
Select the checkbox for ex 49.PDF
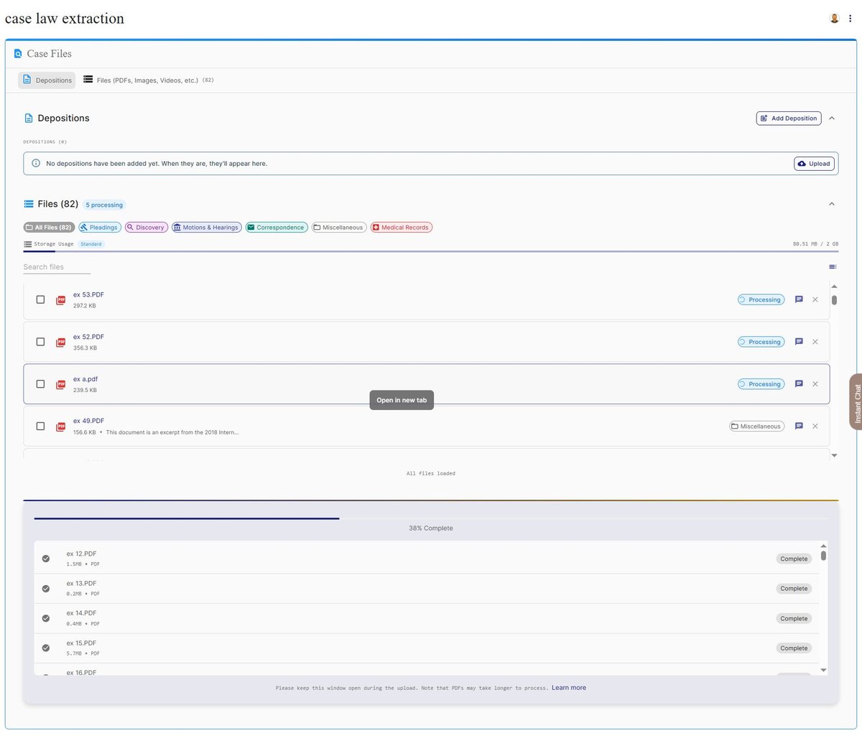tap(40, 426)
